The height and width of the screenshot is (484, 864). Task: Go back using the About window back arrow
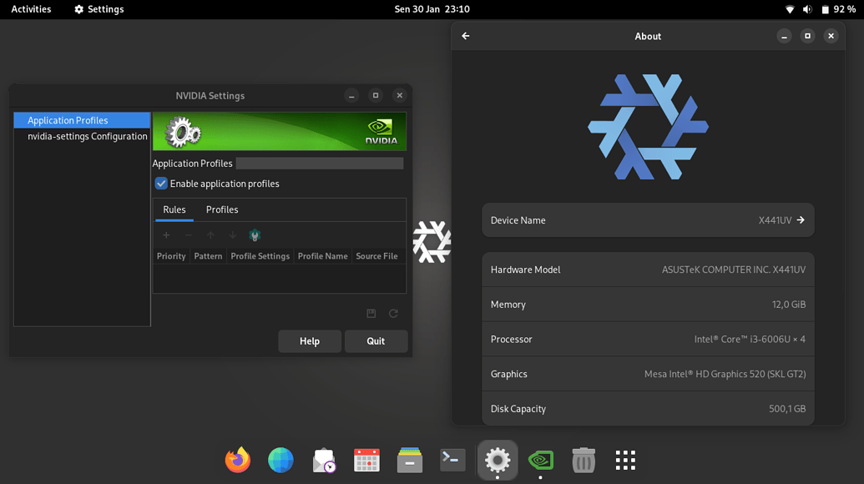[x=465, y=36]
